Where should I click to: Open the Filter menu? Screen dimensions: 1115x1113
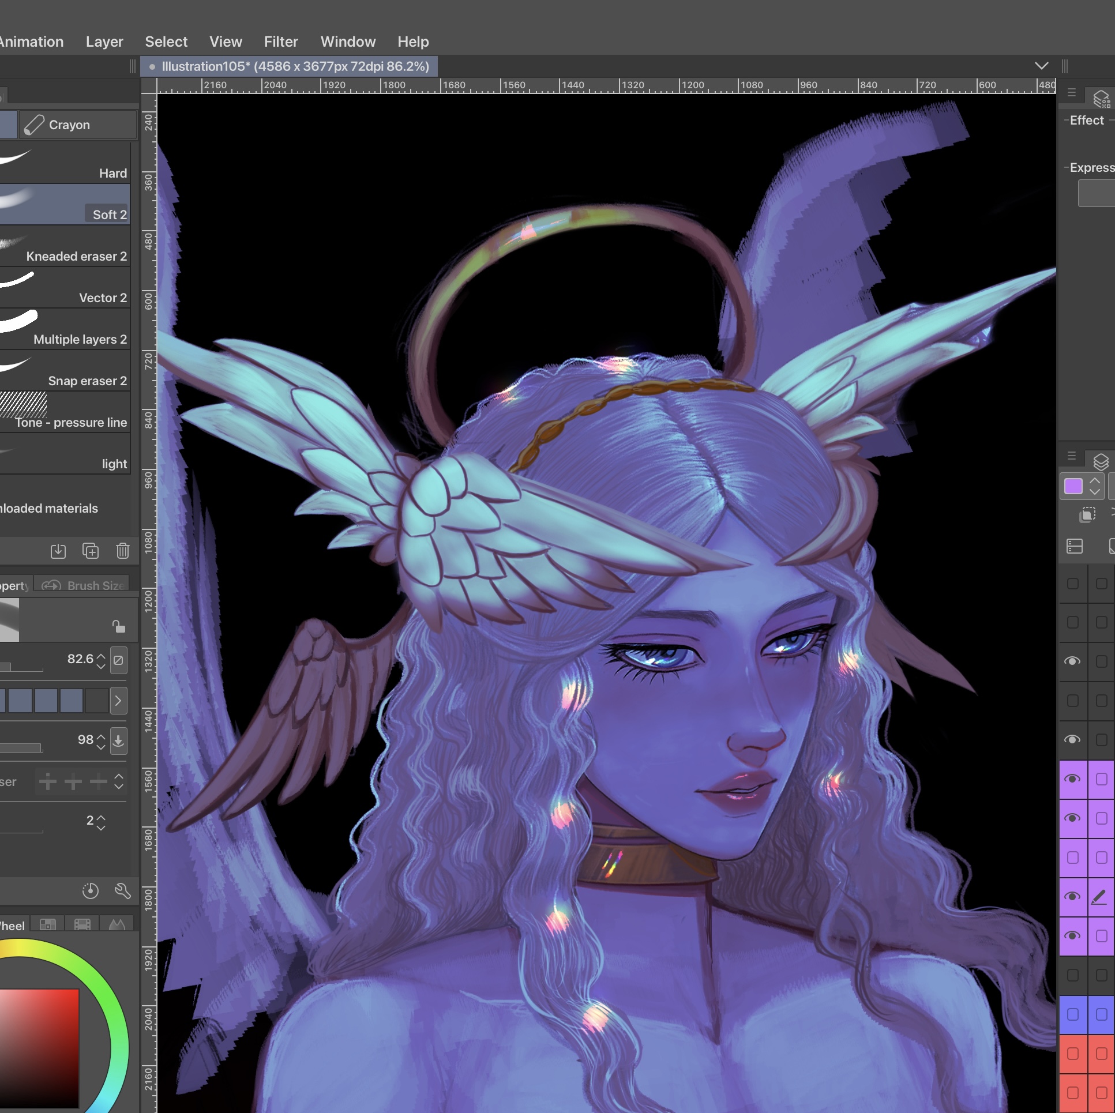280,42
